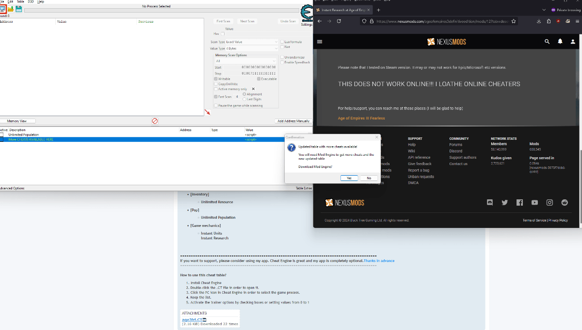
Task: Click the Discord icon in Nexus footer
Action: 490,203
